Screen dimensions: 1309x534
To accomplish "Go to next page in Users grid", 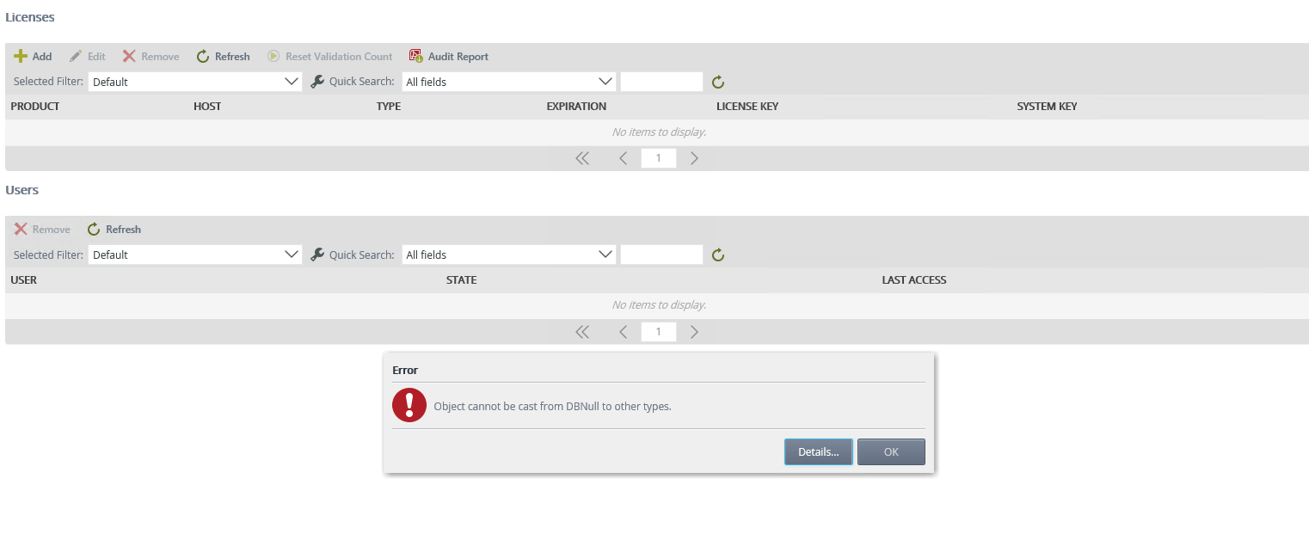I will [694, 331].
